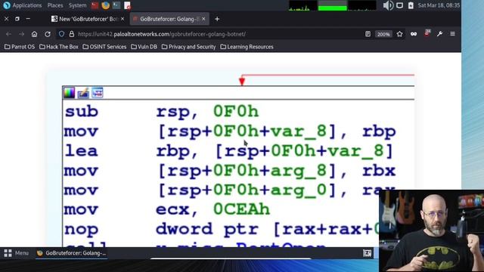Restore the Firefox window size
484x272 pixels.
coord(17,19)
